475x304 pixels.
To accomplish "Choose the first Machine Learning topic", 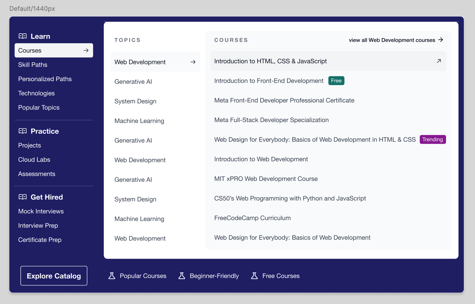I will pyautogui.click(x=139, y=121).
